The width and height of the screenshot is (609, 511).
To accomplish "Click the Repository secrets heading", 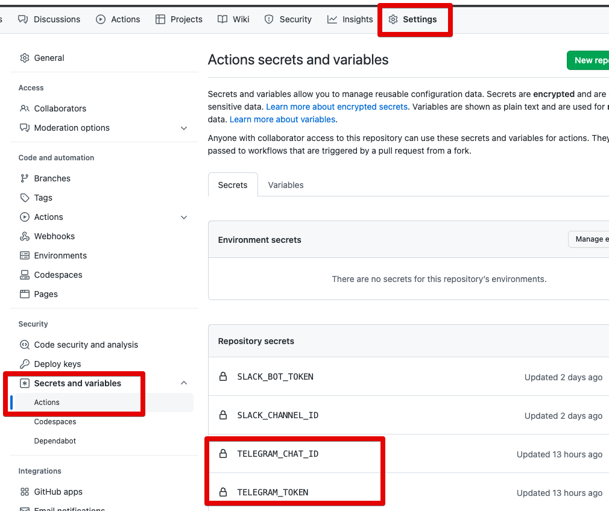I will tap(256, 341).
